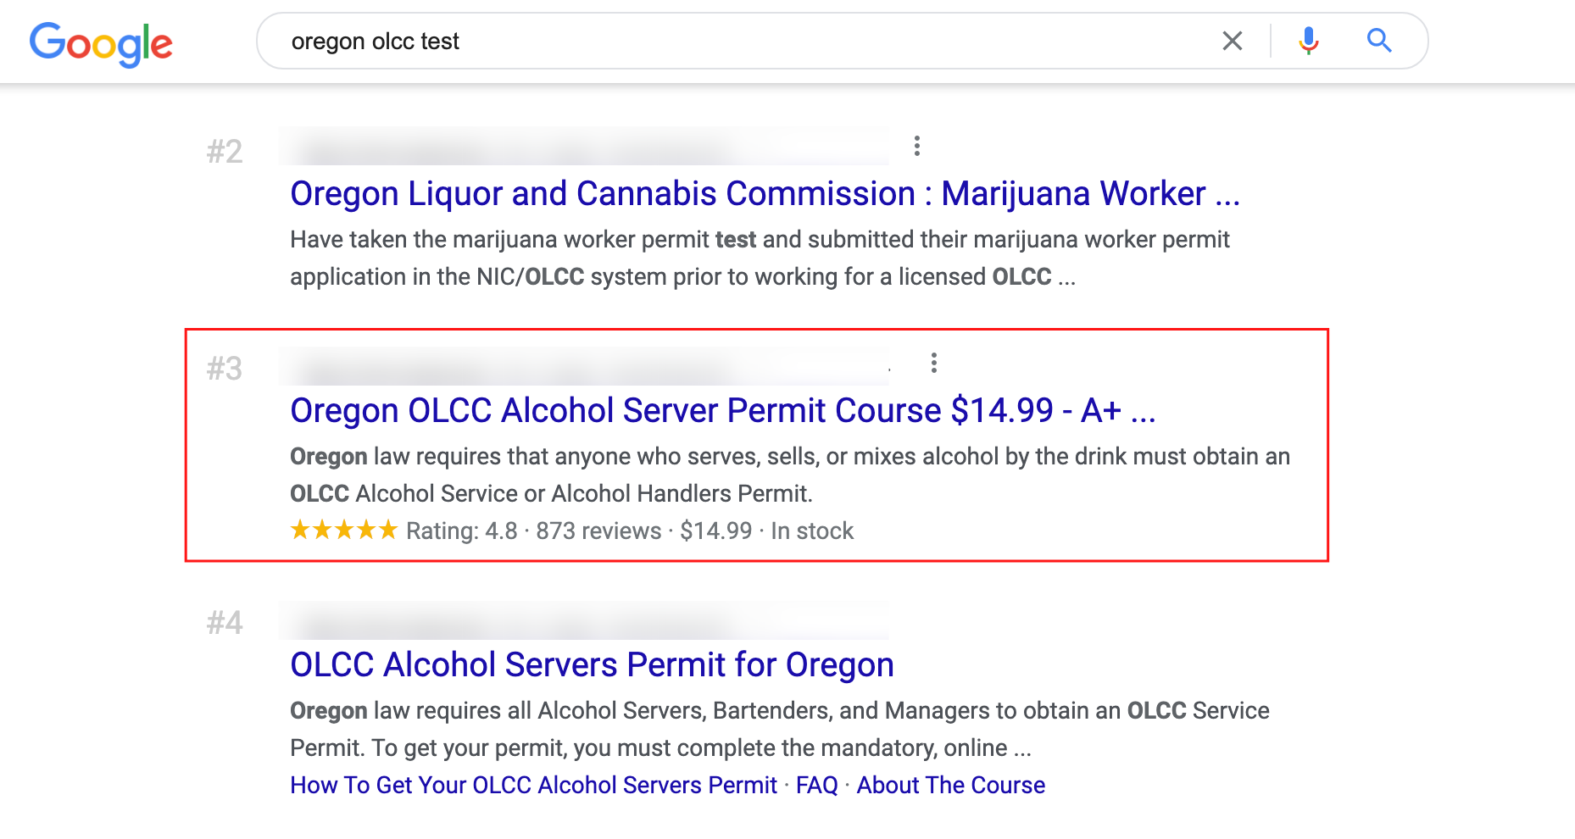Select the #3 result ranking label

[x=224, y=369]
